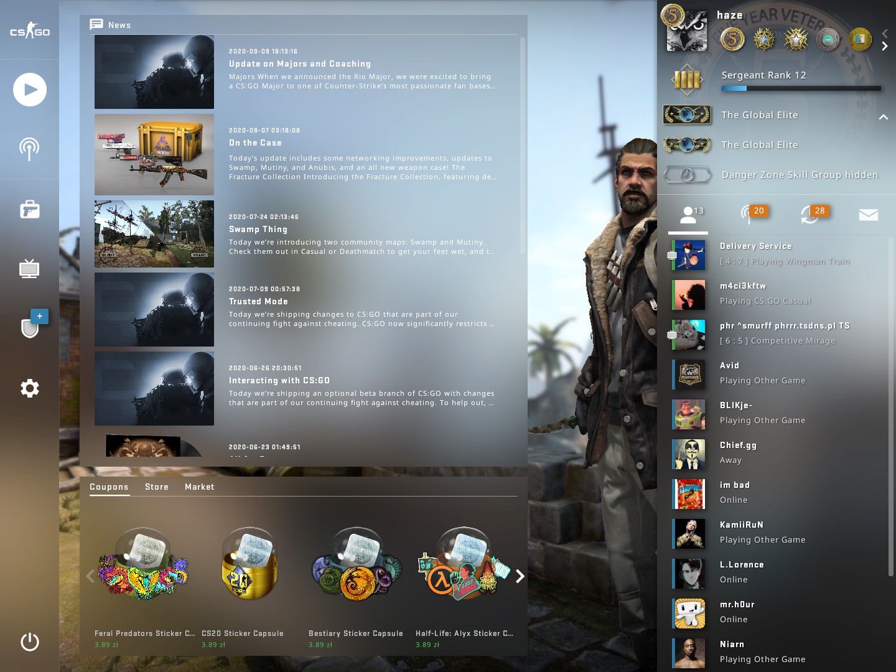
Task: Click the Danger Zone skill group icon
Action: tap(687, 175)
